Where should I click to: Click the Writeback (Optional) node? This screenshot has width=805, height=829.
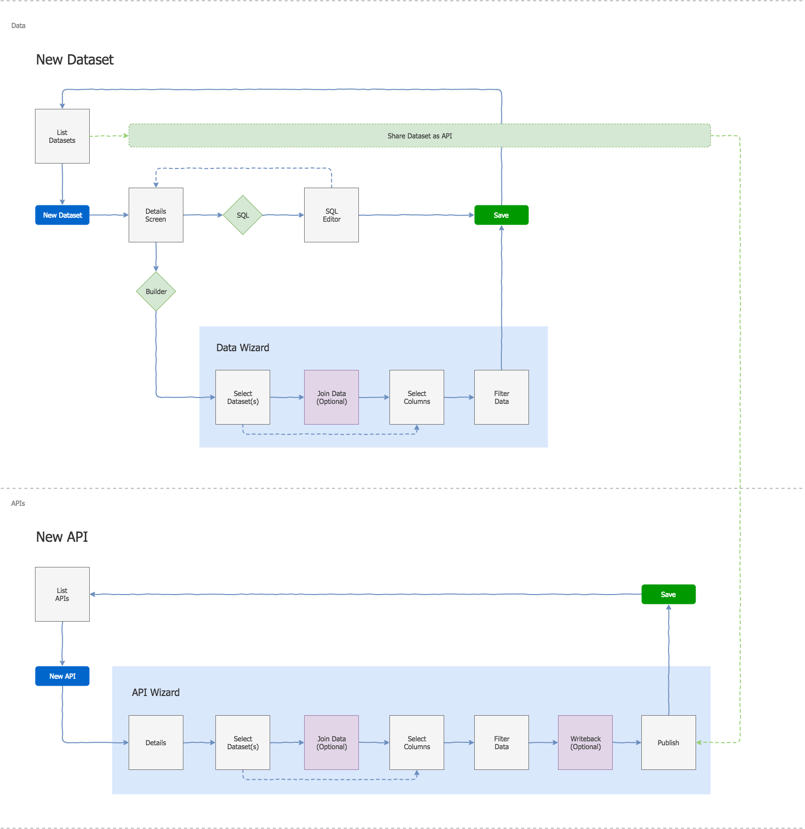585,742
